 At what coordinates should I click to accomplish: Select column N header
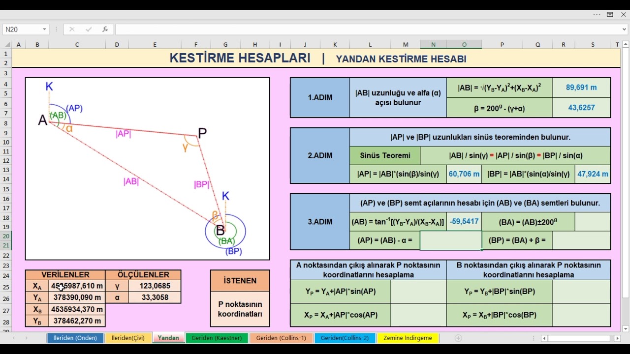click(x=433, y=45)
